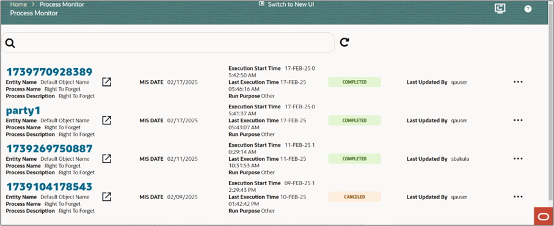The height and width of the screenshot is (226, 554).
Task: Click the search magnifier icon
Action: pos(10,43)
